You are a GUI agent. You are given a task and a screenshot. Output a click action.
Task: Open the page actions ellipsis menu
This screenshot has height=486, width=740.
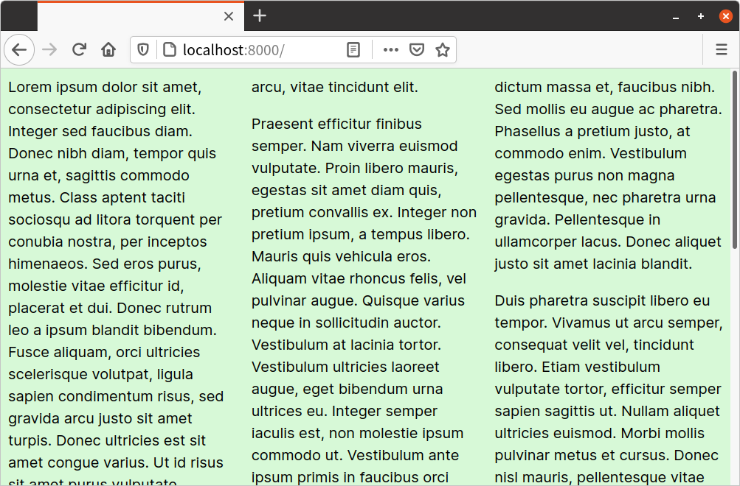(390, 49)
